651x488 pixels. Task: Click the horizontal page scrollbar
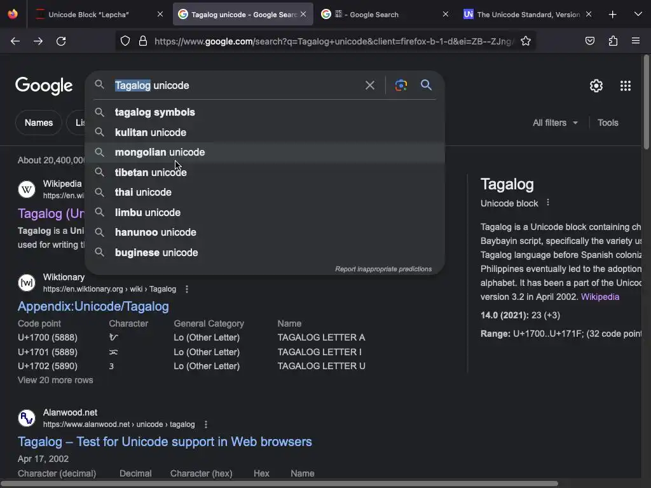(279, 484)
